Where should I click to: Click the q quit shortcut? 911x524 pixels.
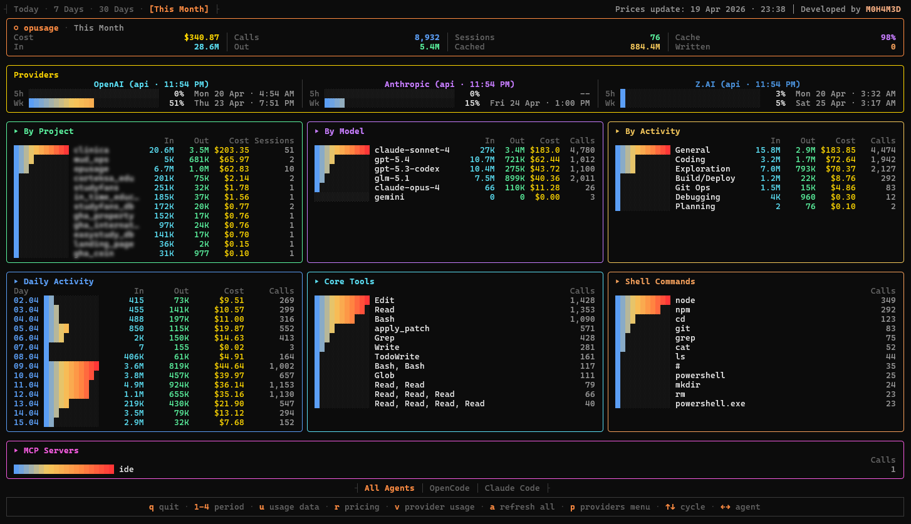[x=164, y=507]
